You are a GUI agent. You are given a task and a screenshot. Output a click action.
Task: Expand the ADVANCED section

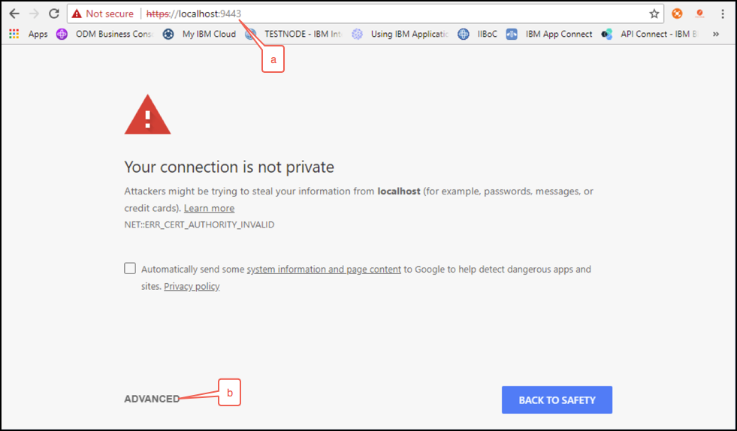coord(152,399)
